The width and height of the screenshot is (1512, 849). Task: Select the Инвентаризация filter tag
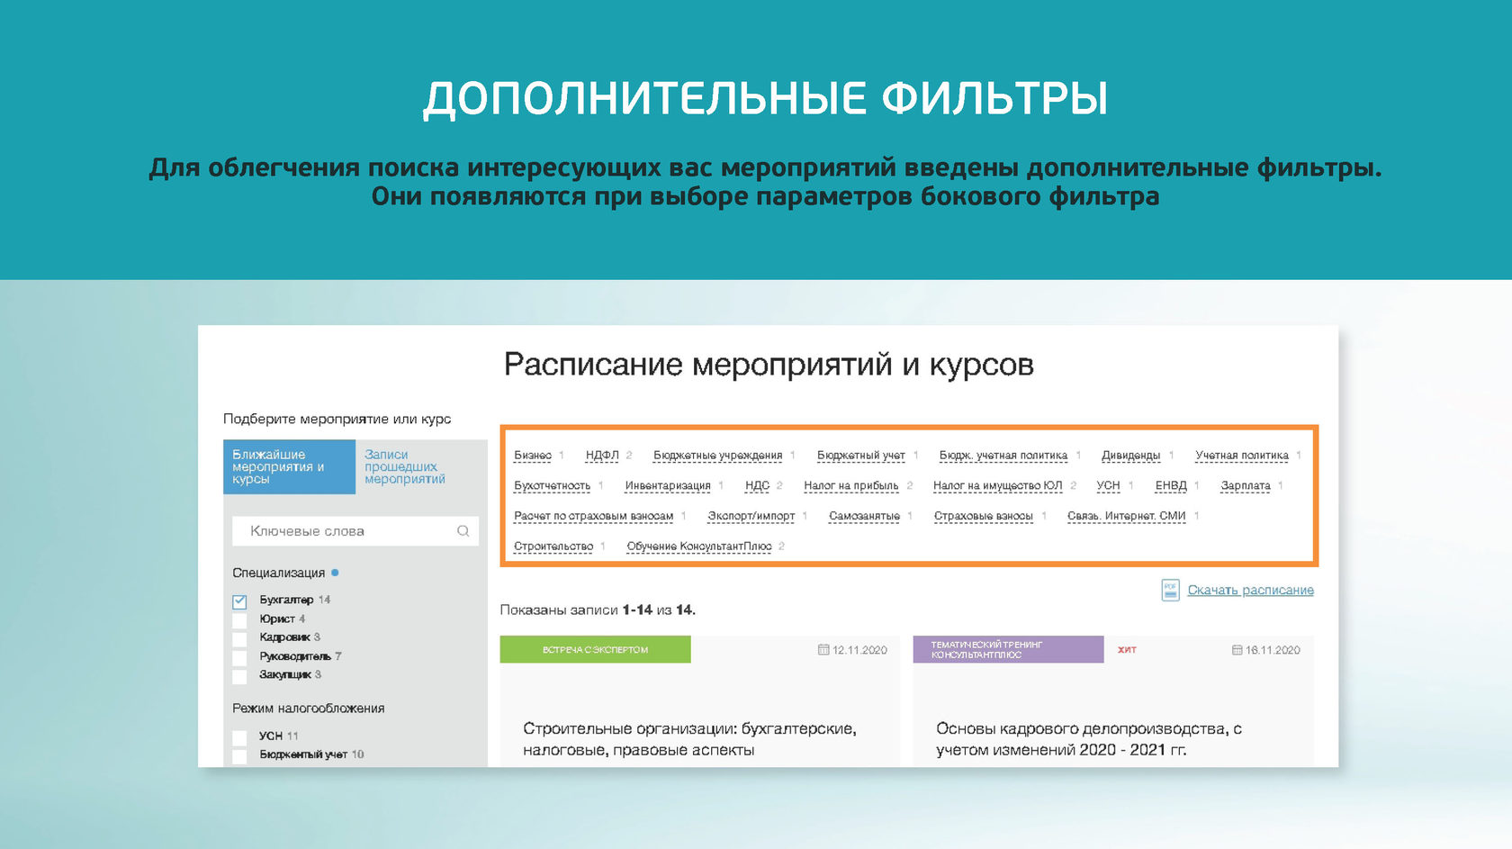[x=668, y=485]
